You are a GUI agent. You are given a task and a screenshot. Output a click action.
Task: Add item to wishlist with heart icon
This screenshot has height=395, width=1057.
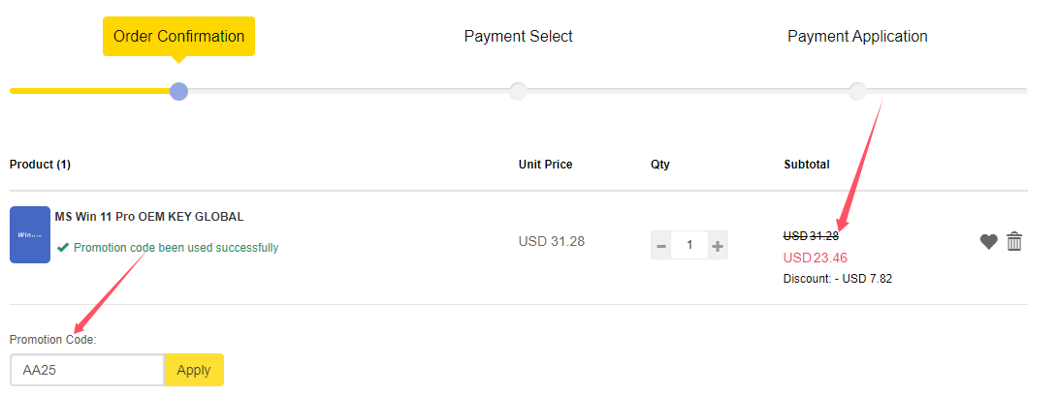click(x=988, y=242)
